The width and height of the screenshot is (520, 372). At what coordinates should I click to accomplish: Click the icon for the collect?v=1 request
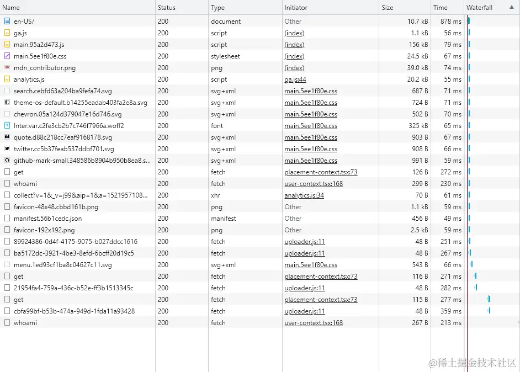pyautogui.click(x=7, y=195)
